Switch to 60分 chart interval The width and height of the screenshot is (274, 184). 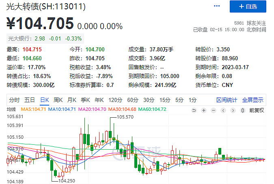click(133, 100)
